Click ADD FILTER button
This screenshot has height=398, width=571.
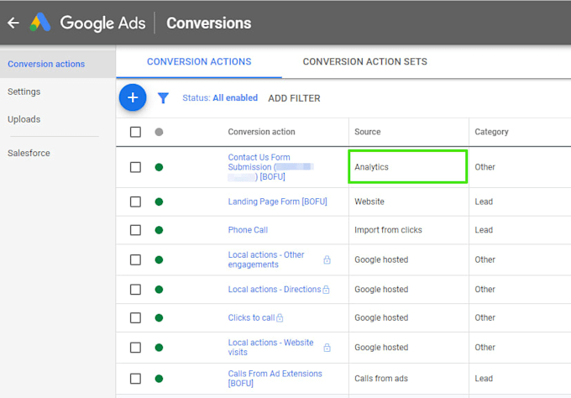tap(294, 98)
